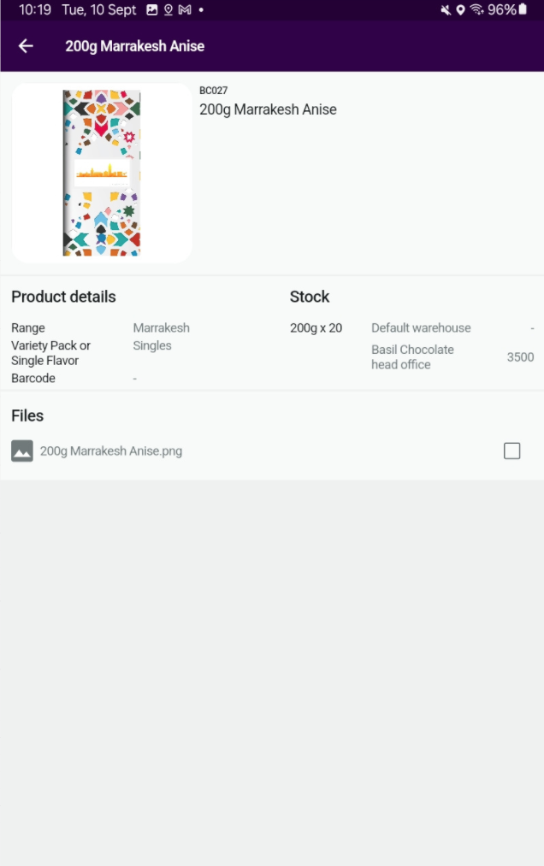Tap the battery icon in status bar
This screenshot has width=544, height=866.
[x=523, y=10]
